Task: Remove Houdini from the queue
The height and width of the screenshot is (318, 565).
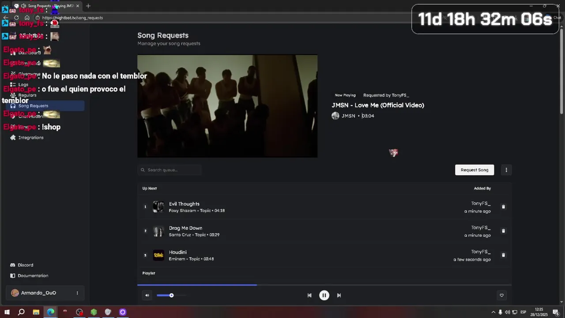Action: [503, 255]
